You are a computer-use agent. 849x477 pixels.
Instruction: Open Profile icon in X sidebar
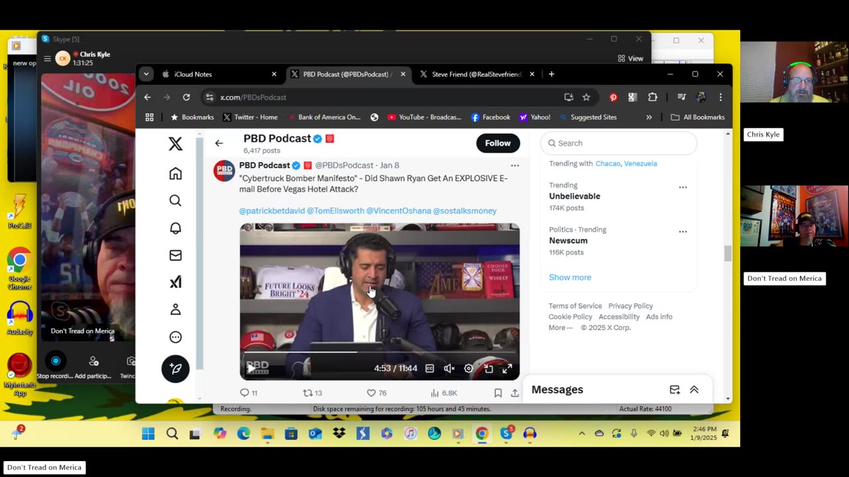click(x=175, y=309)
